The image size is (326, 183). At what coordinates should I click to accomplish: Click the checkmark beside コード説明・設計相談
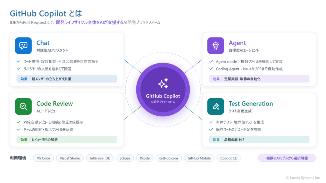[19, 61]
